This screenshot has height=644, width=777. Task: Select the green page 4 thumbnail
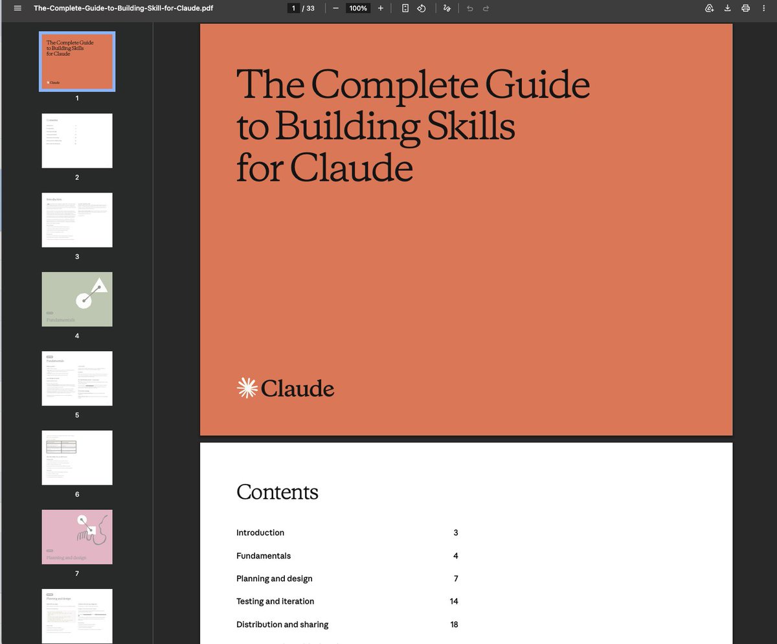coord(77,299)
